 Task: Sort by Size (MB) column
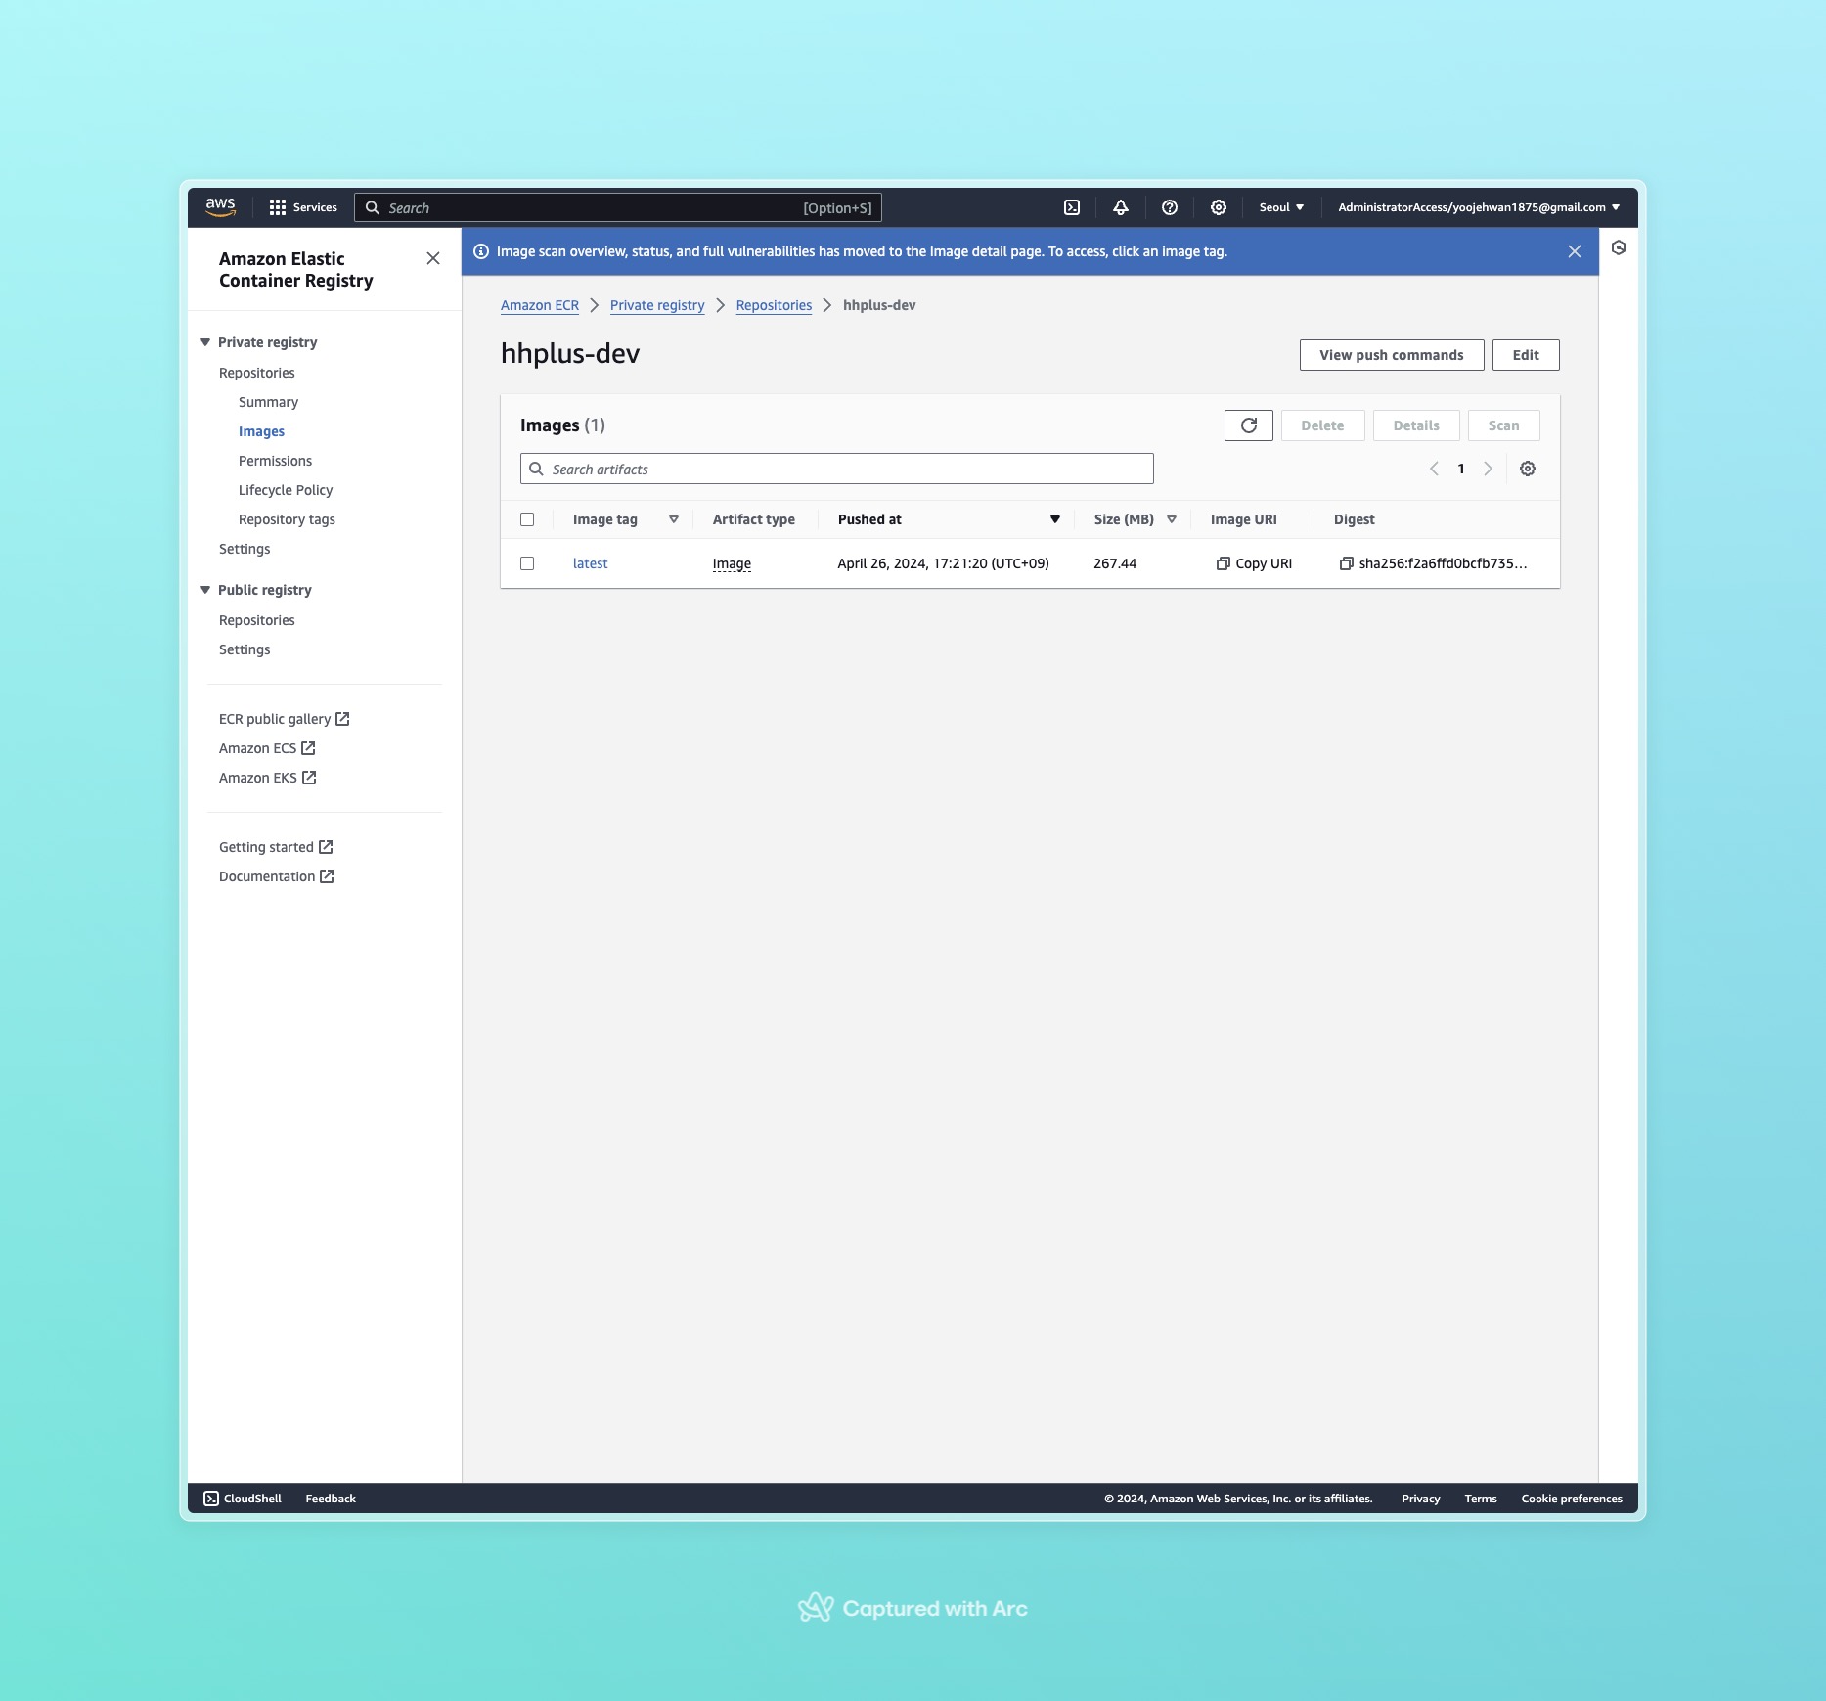point(1172,519)
